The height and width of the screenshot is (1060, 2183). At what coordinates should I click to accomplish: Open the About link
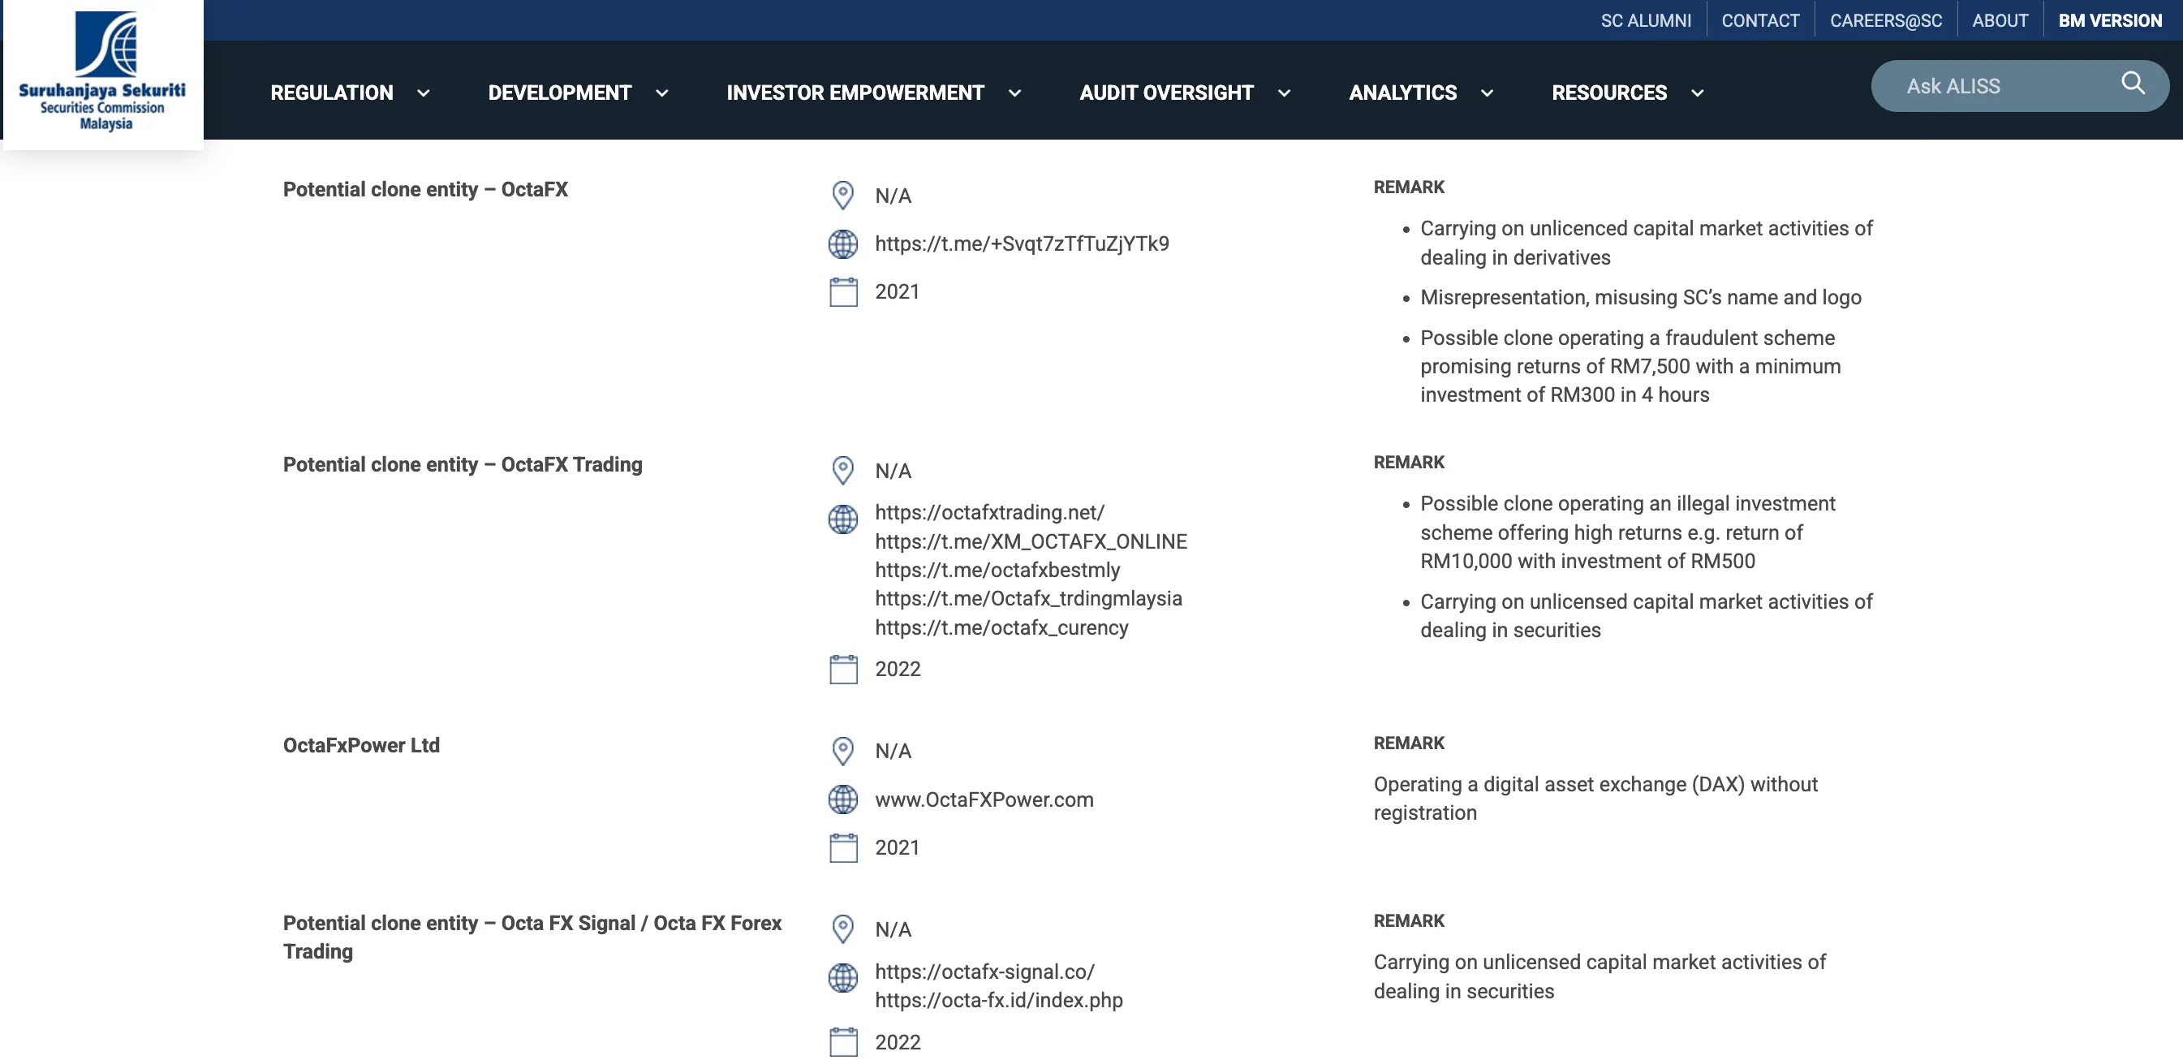coord(2000,20)
